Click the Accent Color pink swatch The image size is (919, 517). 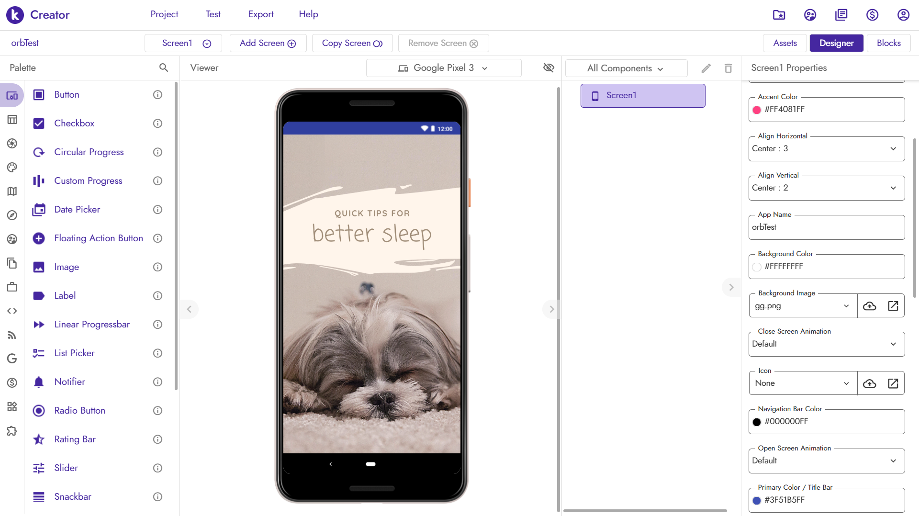pyautogui.click(x=757, y=110)
